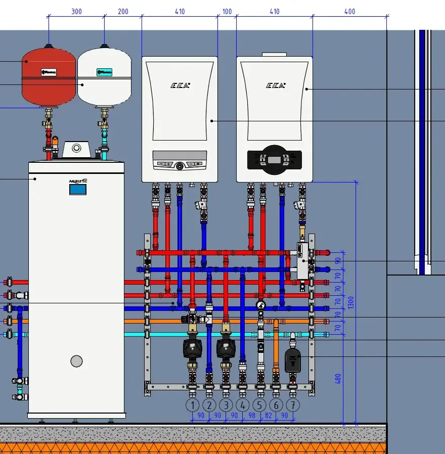
Task: Select numbered circle 4 marker
Action: pos(243,405)
